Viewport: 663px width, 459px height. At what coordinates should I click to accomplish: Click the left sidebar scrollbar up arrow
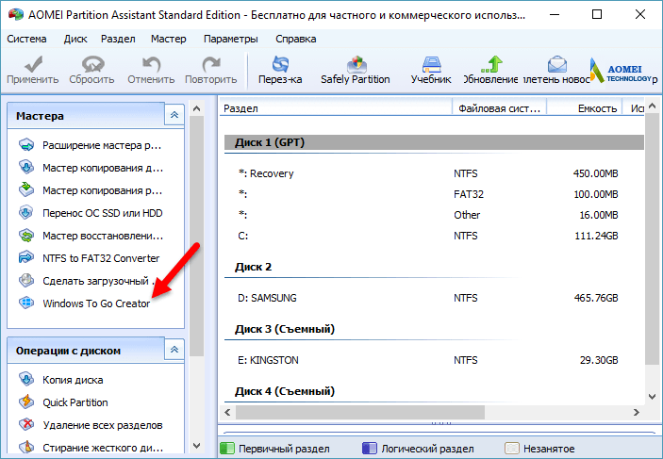[x=196, y=108]
